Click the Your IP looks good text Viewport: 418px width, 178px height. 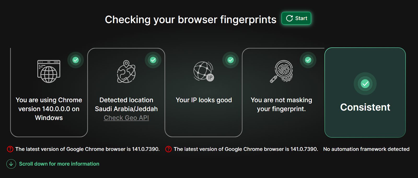204,100
